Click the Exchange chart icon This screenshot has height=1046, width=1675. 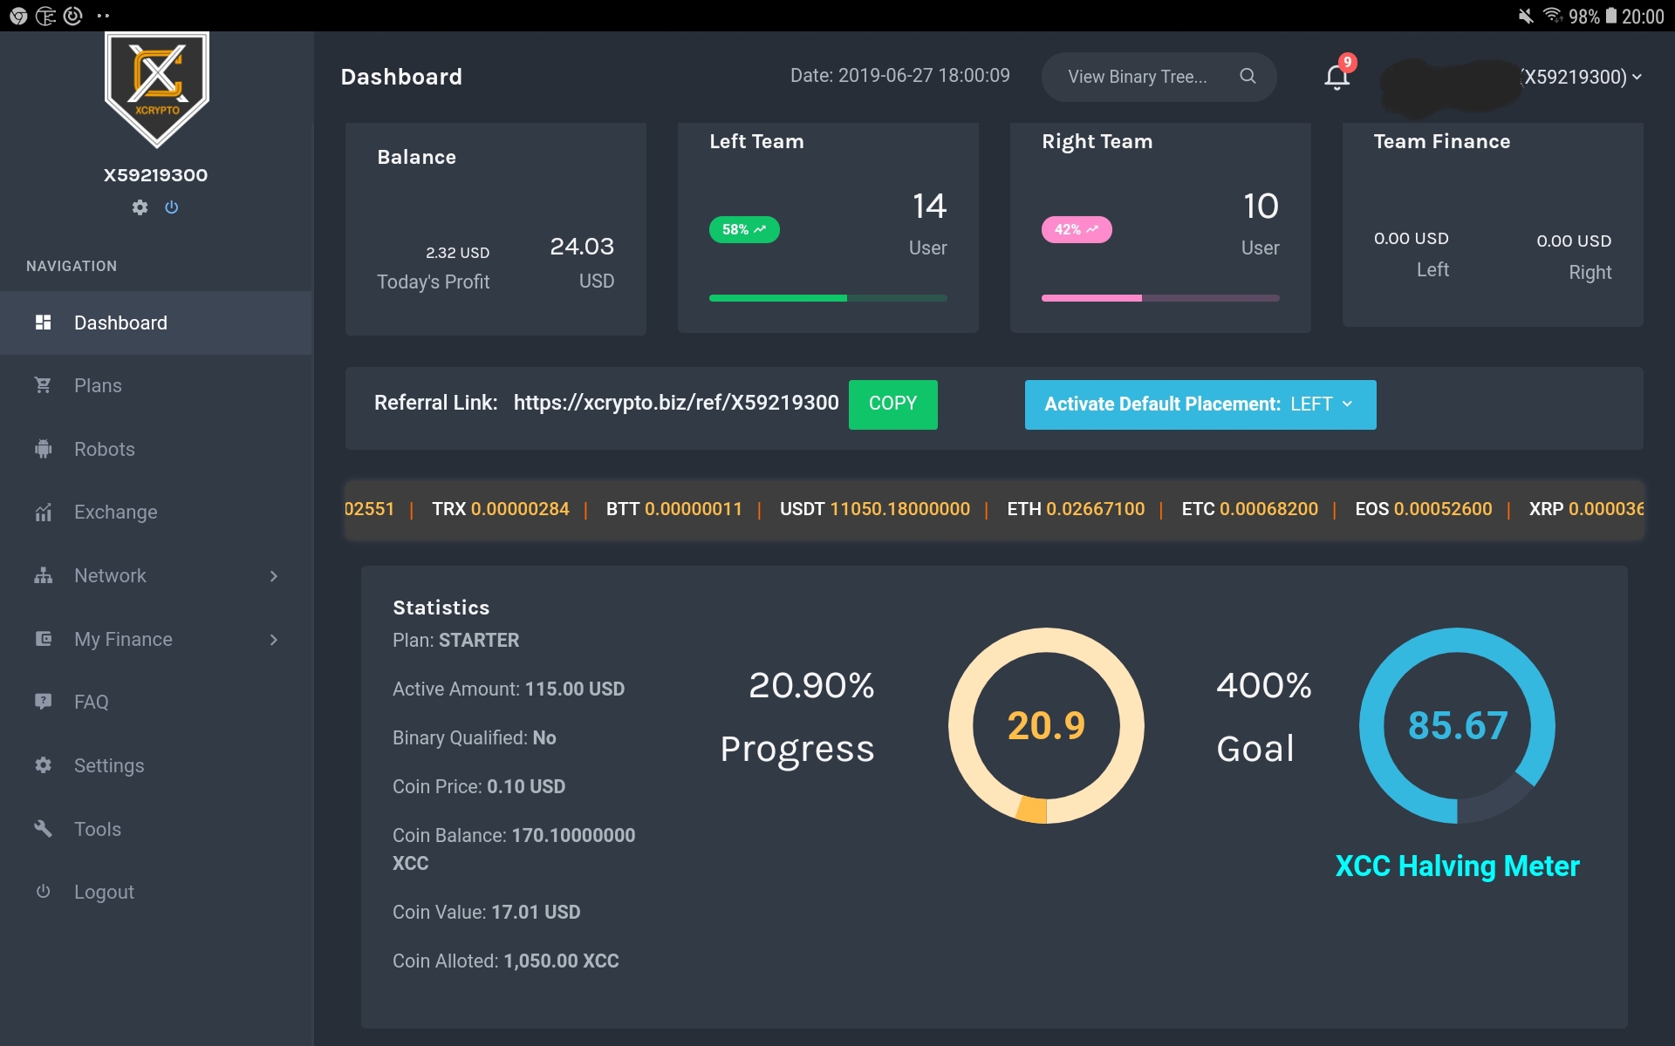click(x=43, y=513)
